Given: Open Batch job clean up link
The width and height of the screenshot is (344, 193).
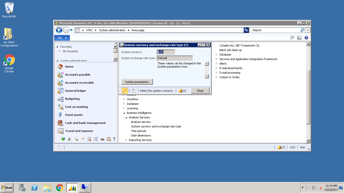Looking at the screenshot, I should 231,50.
